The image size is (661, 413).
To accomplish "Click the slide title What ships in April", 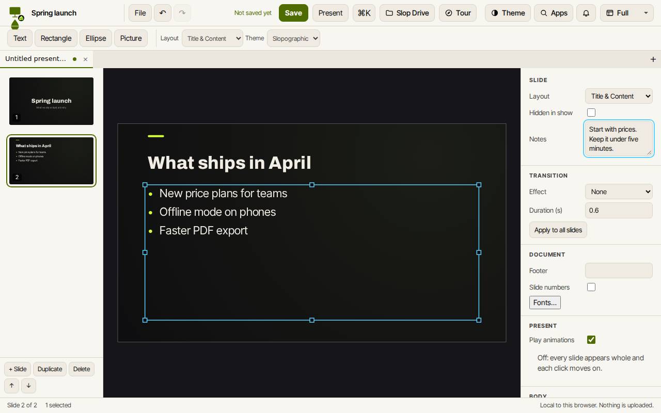I will (x=229, y=163).
